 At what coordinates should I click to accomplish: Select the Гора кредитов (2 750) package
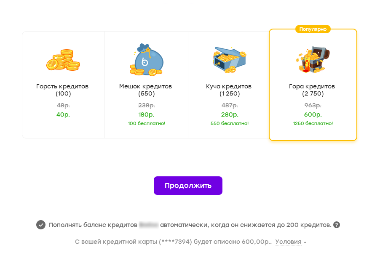coord(312,90)
